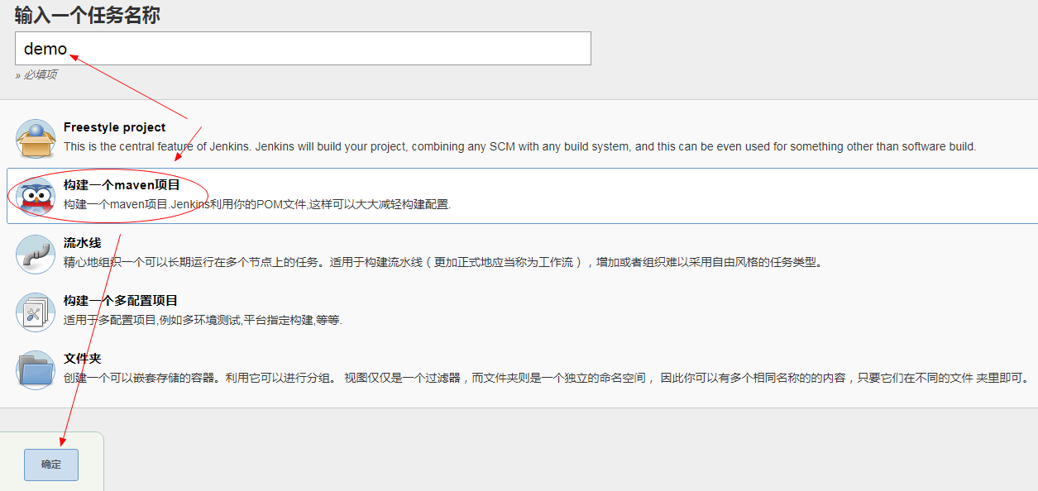The height and width of the screenshot is (491, 1038).
Task: Select the pipeline (流水线) pipe icon
Action: 36,254
